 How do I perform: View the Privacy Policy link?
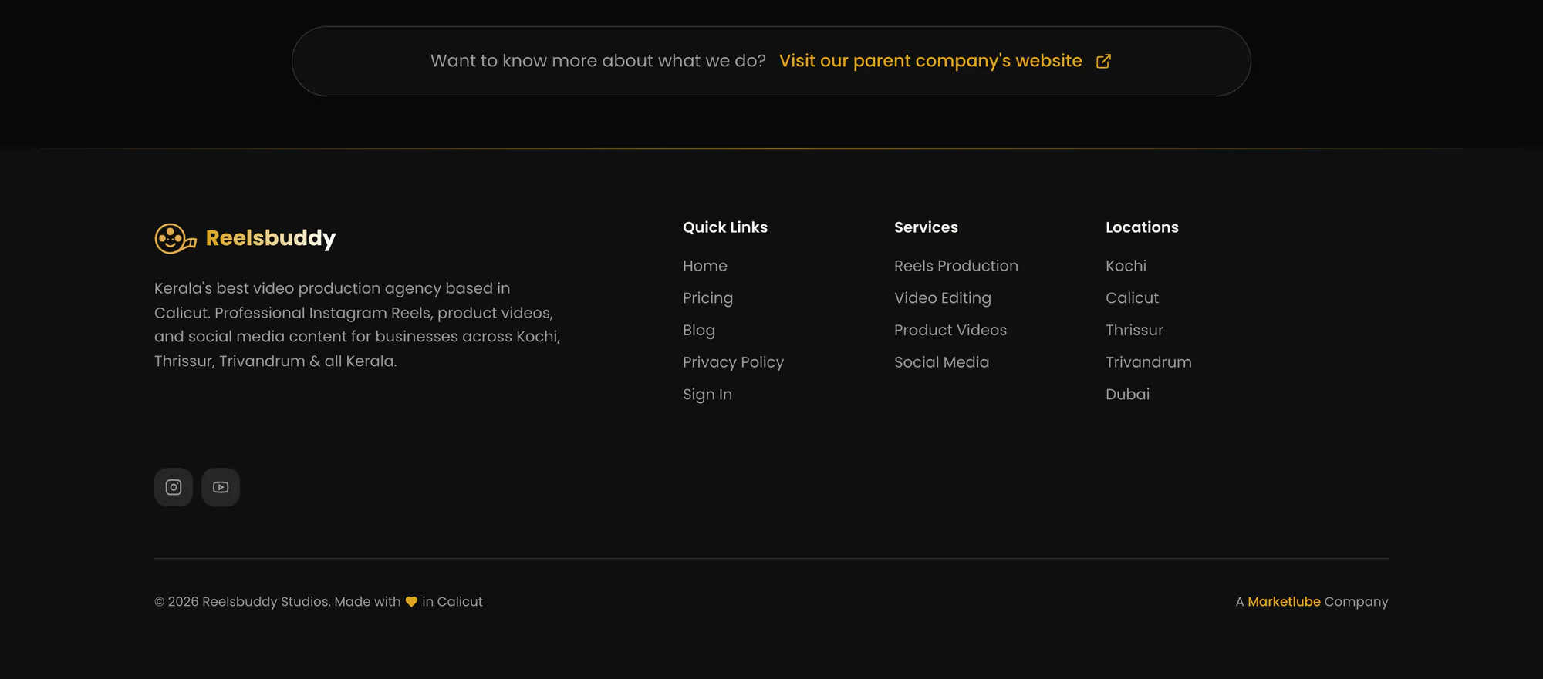coord(733,362)
